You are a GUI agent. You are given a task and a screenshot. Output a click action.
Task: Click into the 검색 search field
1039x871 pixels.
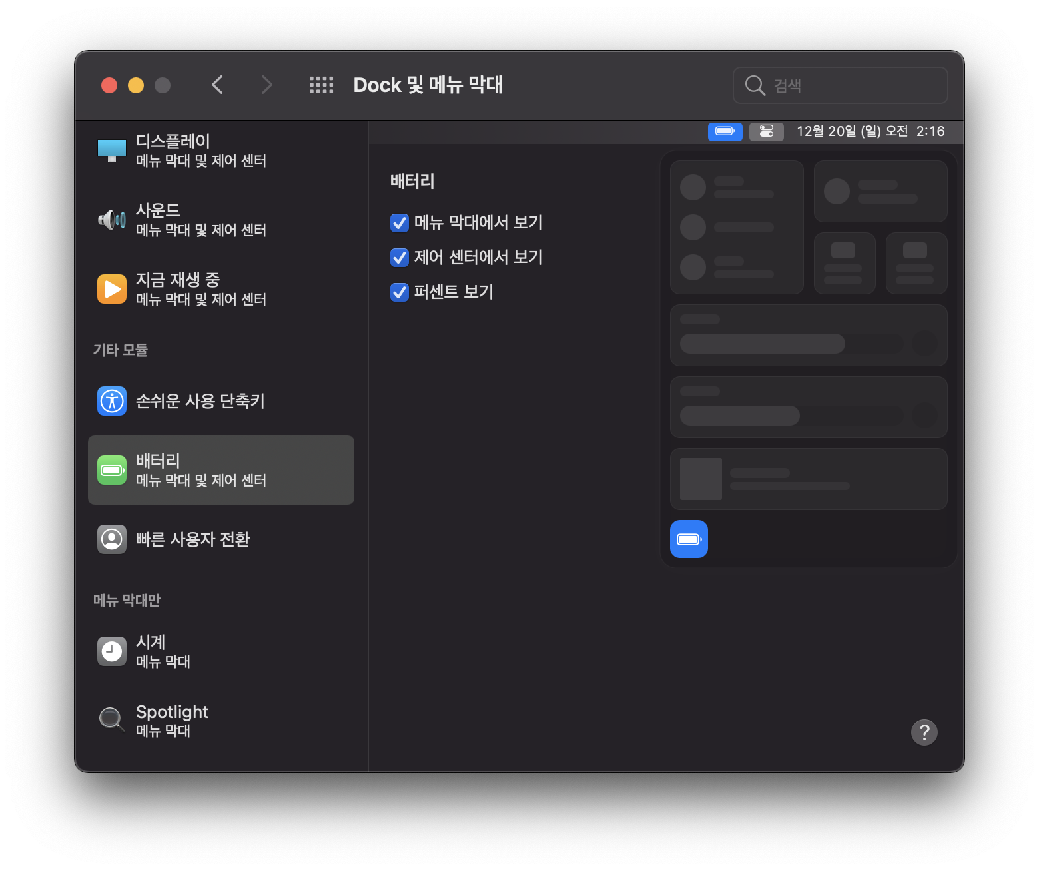tap(841, 85)
